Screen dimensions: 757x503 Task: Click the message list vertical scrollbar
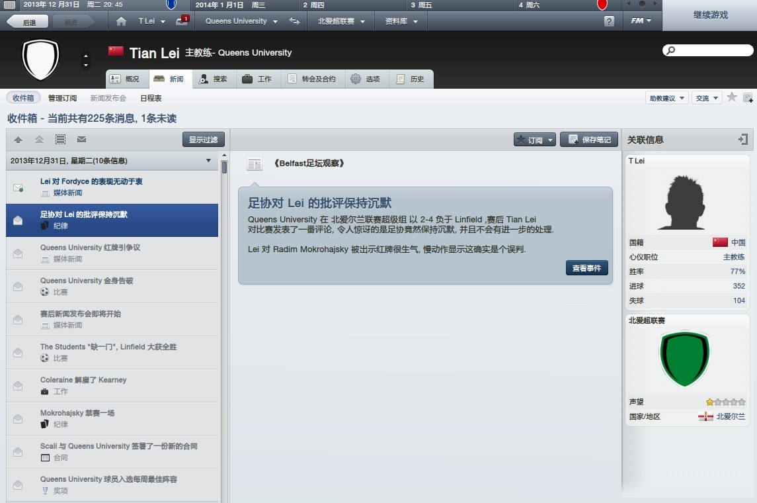click(224, 167)
